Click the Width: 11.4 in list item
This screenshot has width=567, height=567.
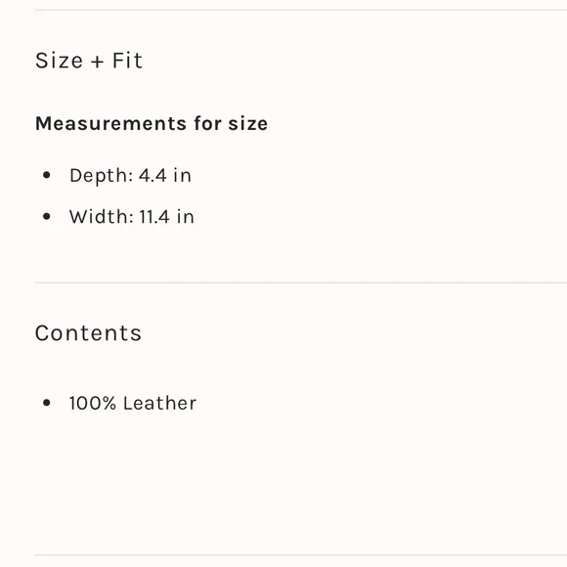click(x=132, y=217)
